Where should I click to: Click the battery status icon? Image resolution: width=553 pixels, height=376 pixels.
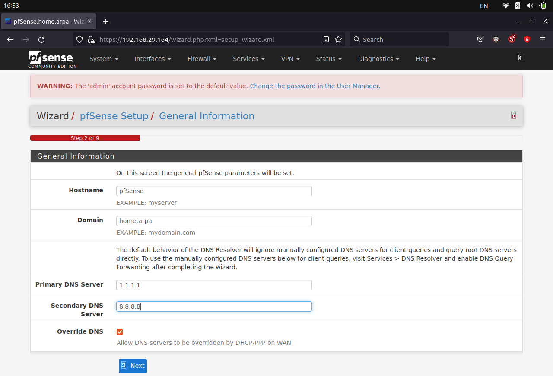[543, 6]
